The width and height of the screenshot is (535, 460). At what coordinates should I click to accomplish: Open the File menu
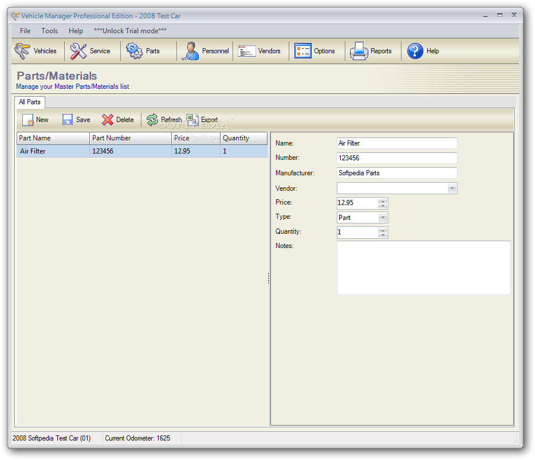pyautogui.click(x=25, y=31)
